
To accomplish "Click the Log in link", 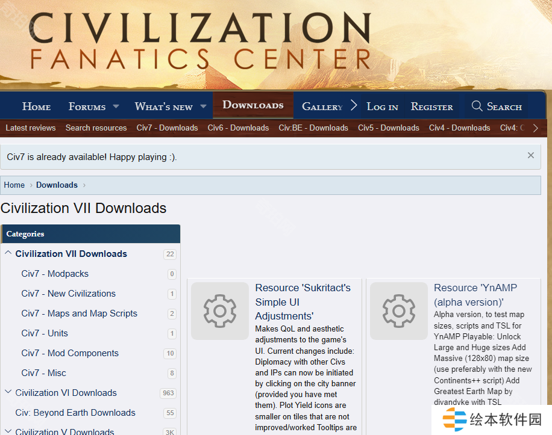I will pyautogui.click(x=382, y=106).
